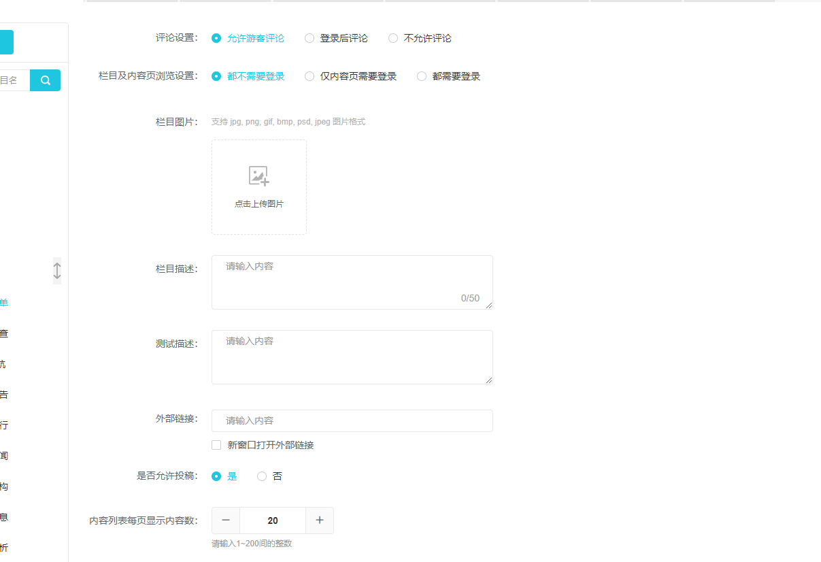Select 否 for 是否允许投稿
This screenshot has height=562, width=821.
(262, 476)
